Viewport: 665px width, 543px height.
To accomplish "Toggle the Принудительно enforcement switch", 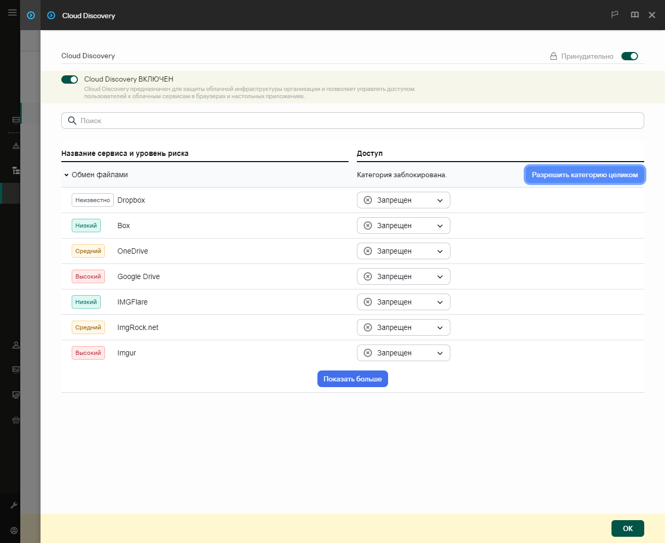I will tap(630, 56).
